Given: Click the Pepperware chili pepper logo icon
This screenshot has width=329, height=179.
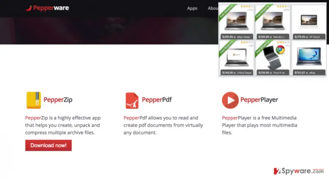Looking at the screenshot, I should 29,8.
